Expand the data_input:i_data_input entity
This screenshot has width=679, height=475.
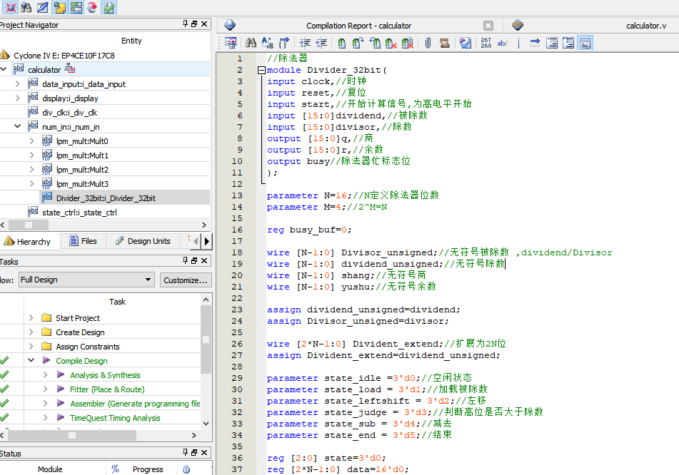18,84
